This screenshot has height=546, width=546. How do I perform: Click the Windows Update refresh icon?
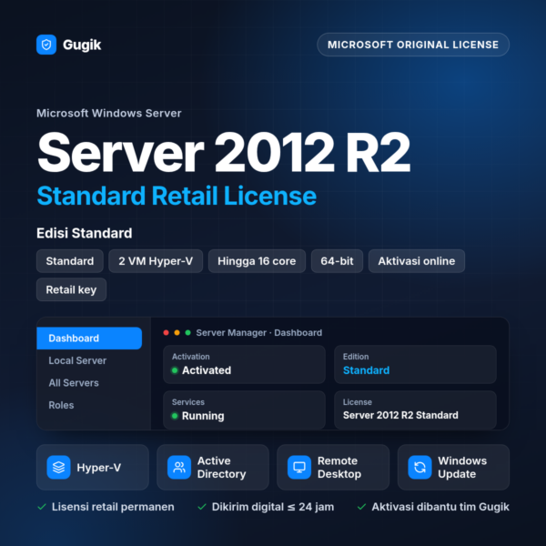pyautogui.click(x=420, y=468)
